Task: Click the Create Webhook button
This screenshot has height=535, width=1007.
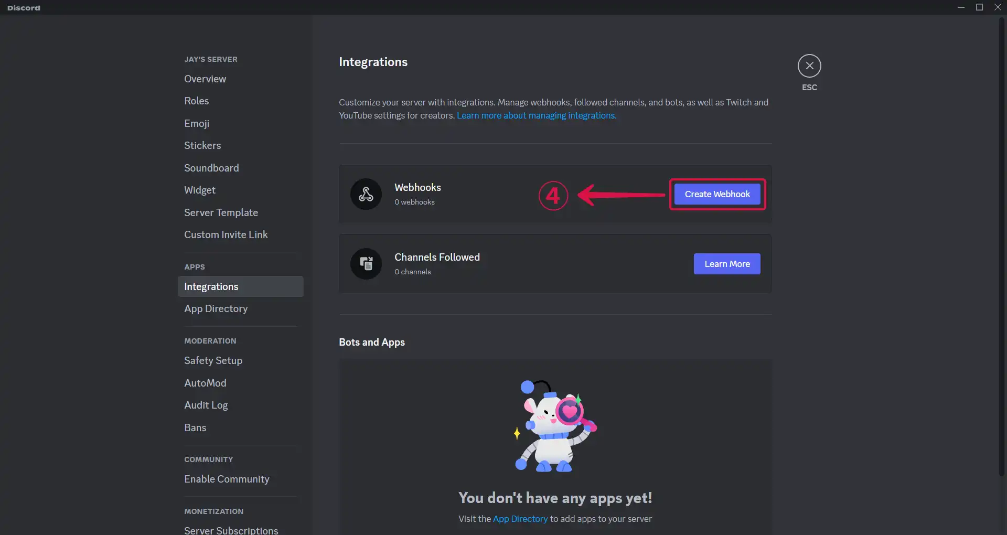Action: tap(717, 194)
